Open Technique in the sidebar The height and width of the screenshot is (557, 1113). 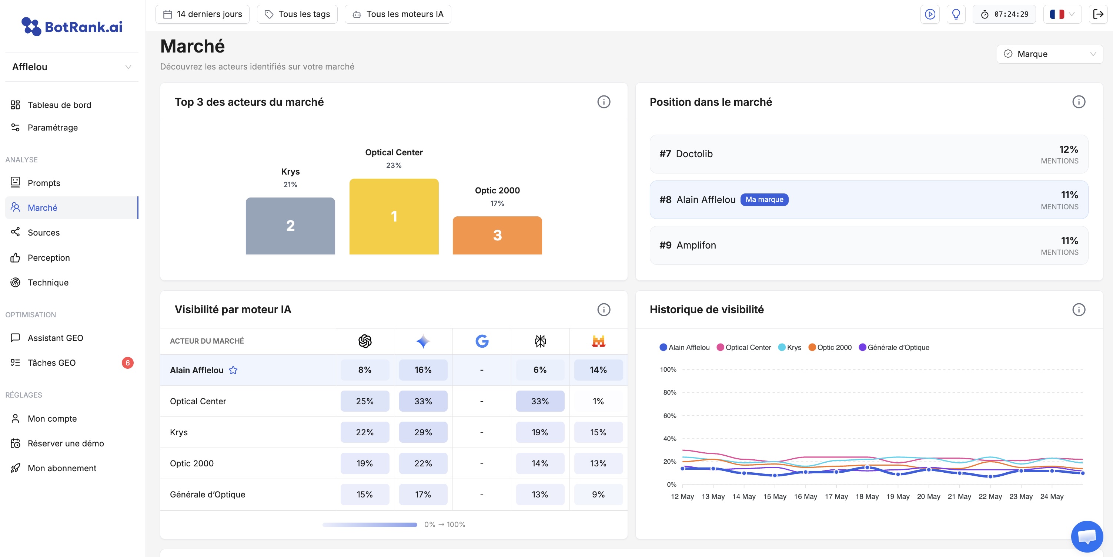click(72, 282)
